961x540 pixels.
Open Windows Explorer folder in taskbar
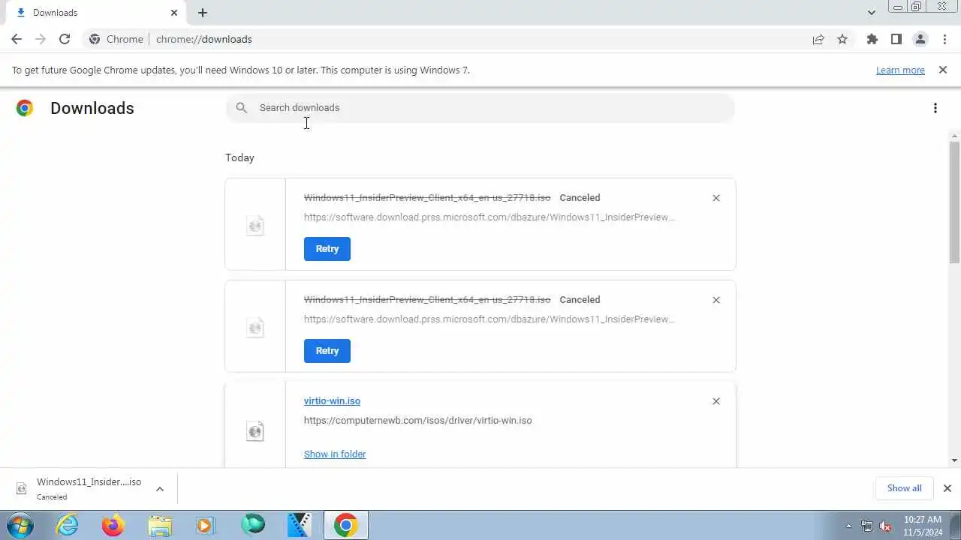(160, 525)
